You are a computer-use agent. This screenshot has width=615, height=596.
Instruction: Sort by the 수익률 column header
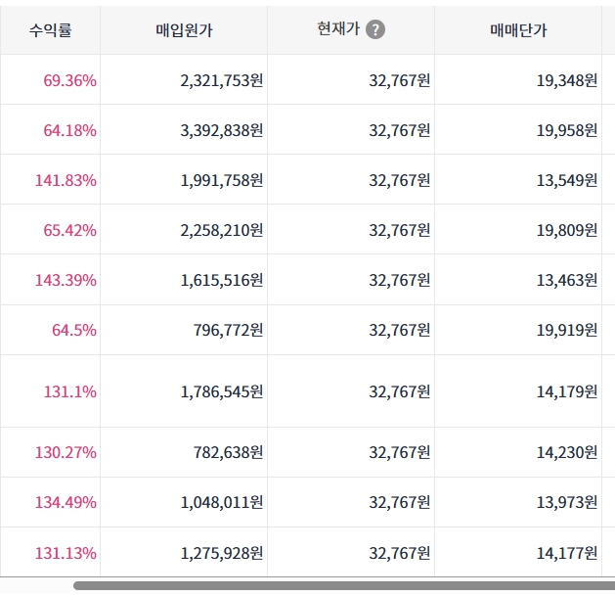point(50,30)
